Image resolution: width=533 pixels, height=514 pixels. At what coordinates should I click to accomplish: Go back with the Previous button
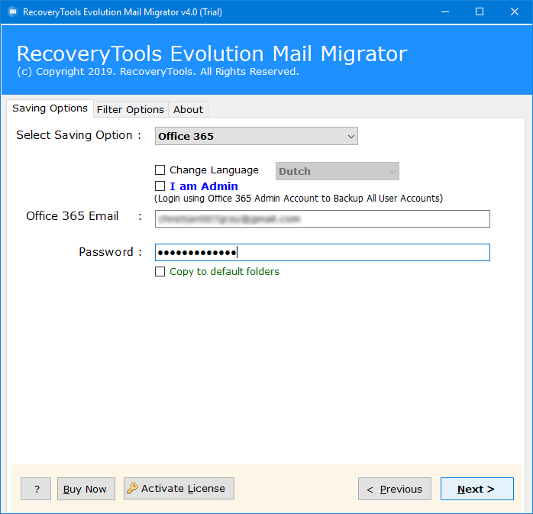click(x=395, y=489)
